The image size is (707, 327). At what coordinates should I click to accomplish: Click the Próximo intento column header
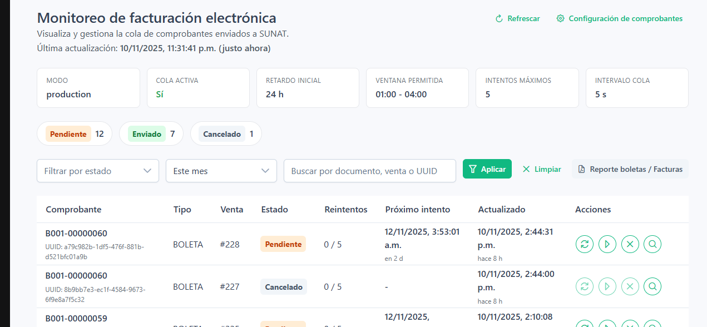tap(417, 210)
